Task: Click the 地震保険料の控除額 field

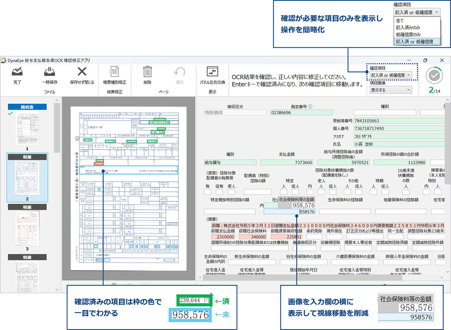Action: 401,212
